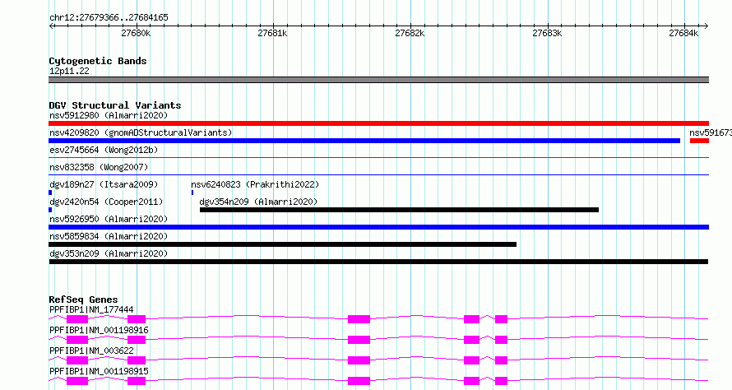This screenshot has height=390, width=732.
Task: Select the DGV Structural Variants track title
Action: click(x=115, y=105)
